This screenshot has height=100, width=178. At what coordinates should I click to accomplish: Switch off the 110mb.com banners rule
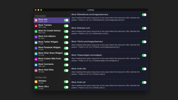pyautogui.click(x=144, y=42)
